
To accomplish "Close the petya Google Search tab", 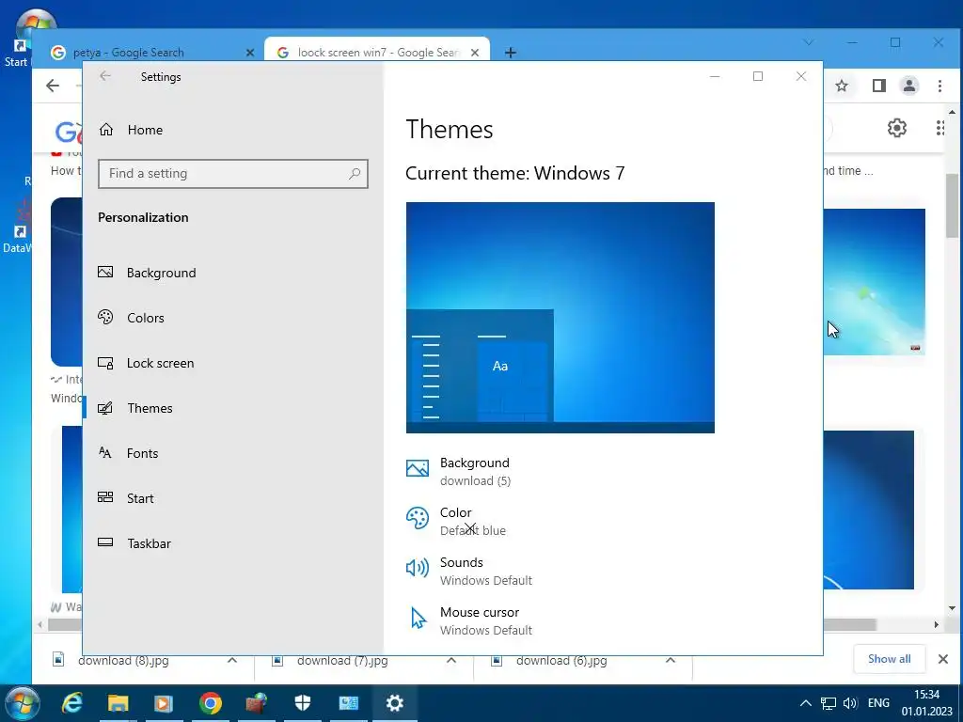I will [x=250, y=53].
